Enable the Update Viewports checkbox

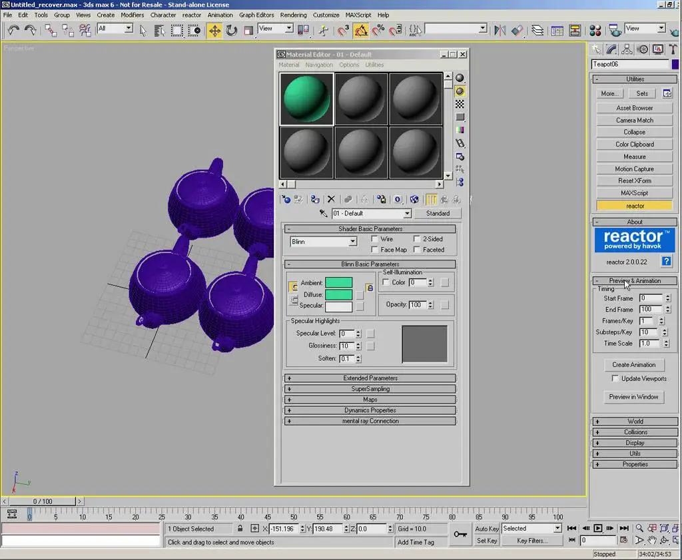tap(615, 378)
